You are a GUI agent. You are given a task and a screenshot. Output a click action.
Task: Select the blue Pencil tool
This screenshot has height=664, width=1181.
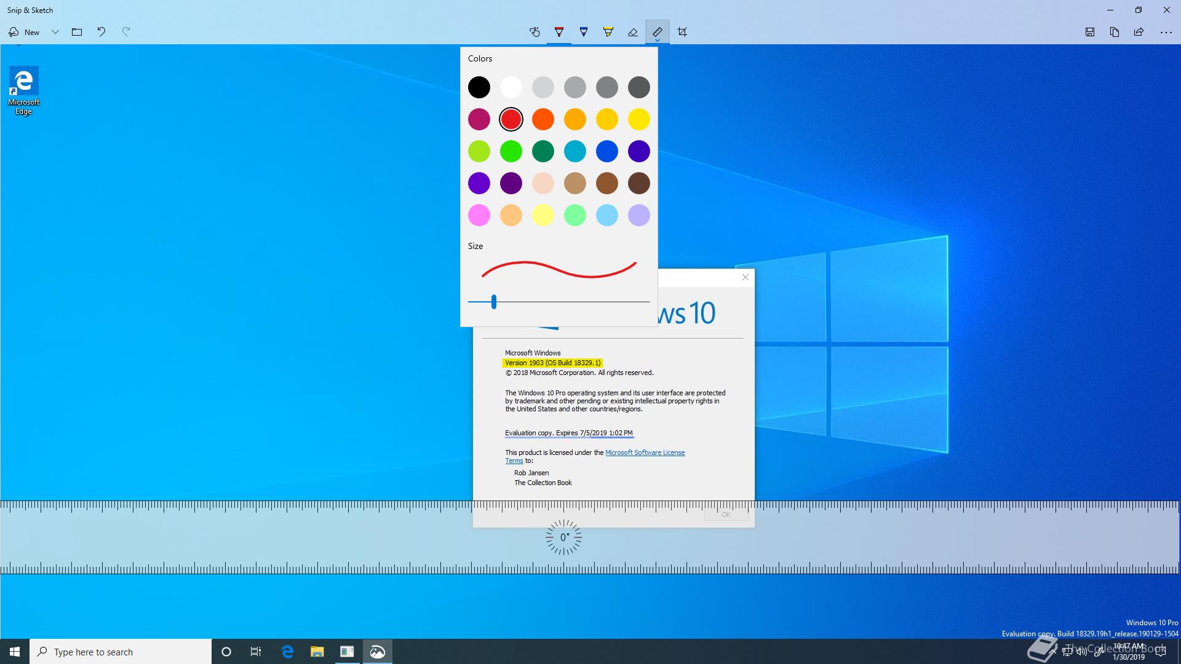click(x=584, y=32)
